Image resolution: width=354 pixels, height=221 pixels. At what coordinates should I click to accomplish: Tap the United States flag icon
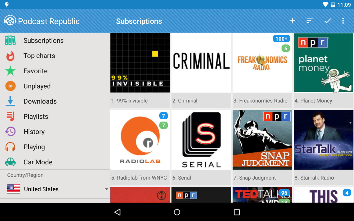[13, 189]
